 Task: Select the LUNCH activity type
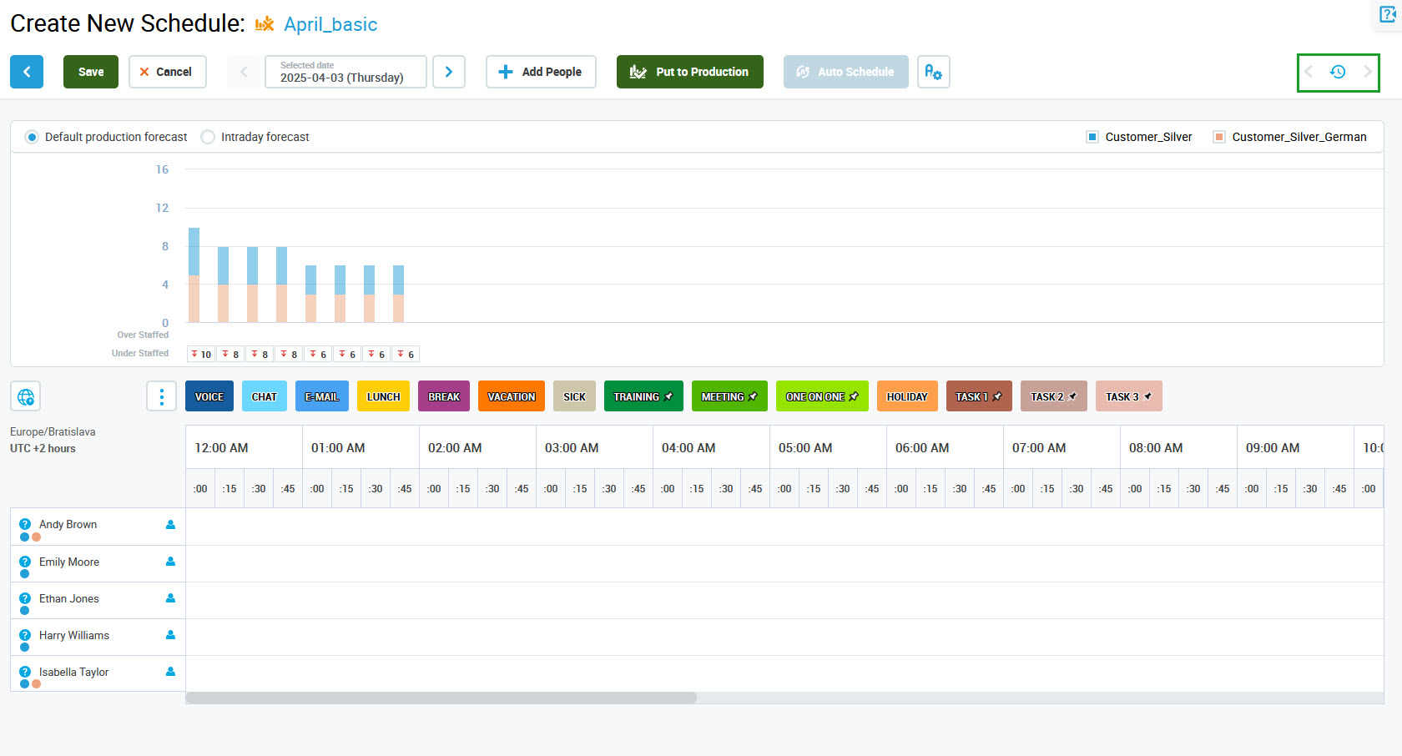383,396
